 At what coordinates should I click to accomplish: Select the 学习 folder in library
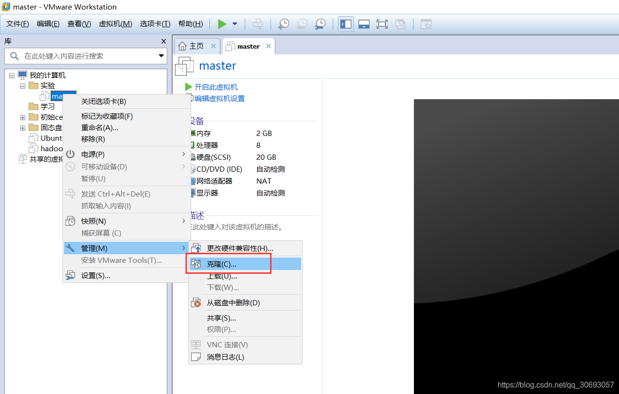tap(42, 106)
